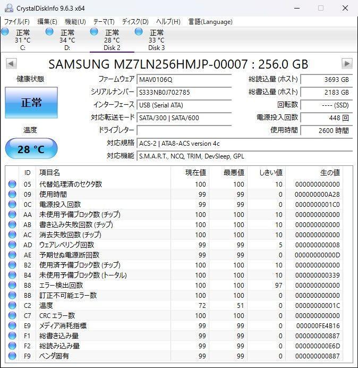Click the serial number field S333NB0J702785
Image resolution: width=358 pixels, height=368 pixels.
pyautogui.click(x=184, y=92)
